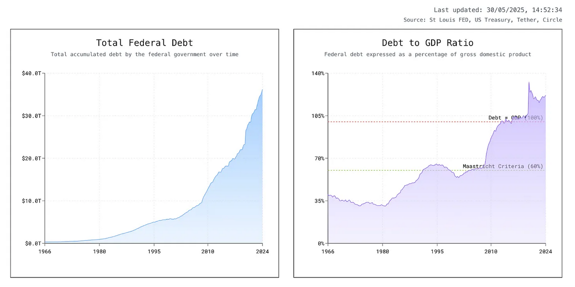The height and width of the screenshot is (287, 575).
Task: Click the Total Federal Debt subtitle description
Action: click(145, 54)
